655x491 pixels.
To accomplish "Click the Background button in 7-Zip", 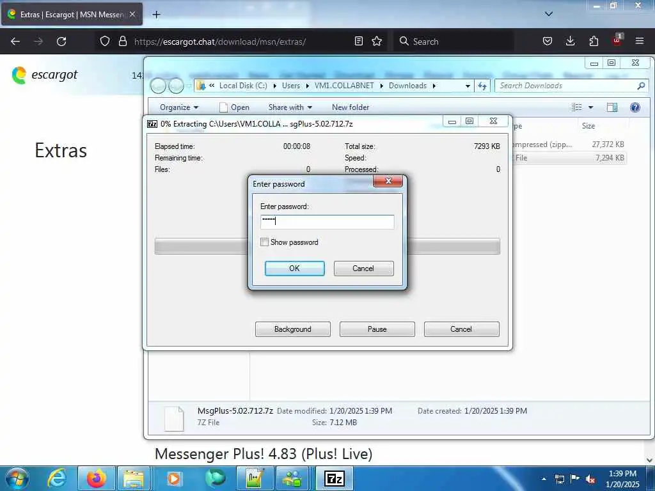I will [292, 329].
